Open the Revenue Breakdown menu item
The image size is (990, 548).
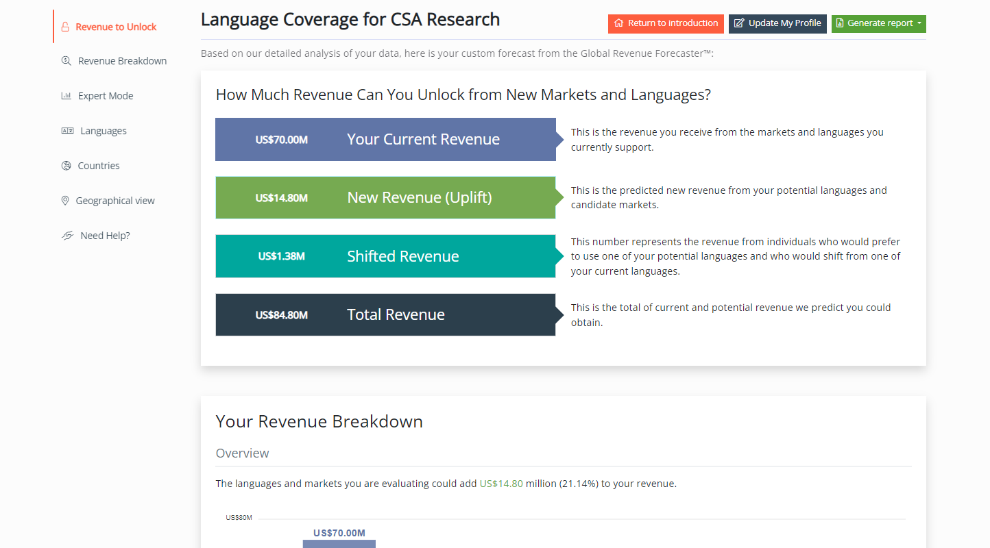[x=122, y=61]
